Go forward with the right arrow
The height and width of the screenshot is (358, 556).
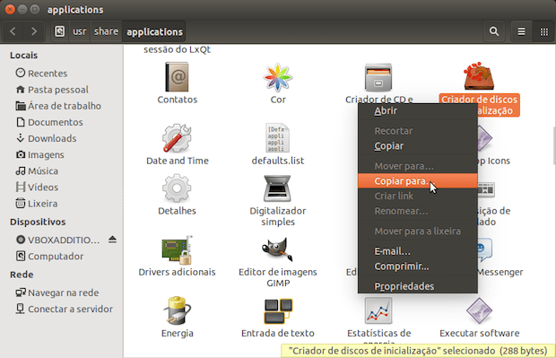(34, 31)
